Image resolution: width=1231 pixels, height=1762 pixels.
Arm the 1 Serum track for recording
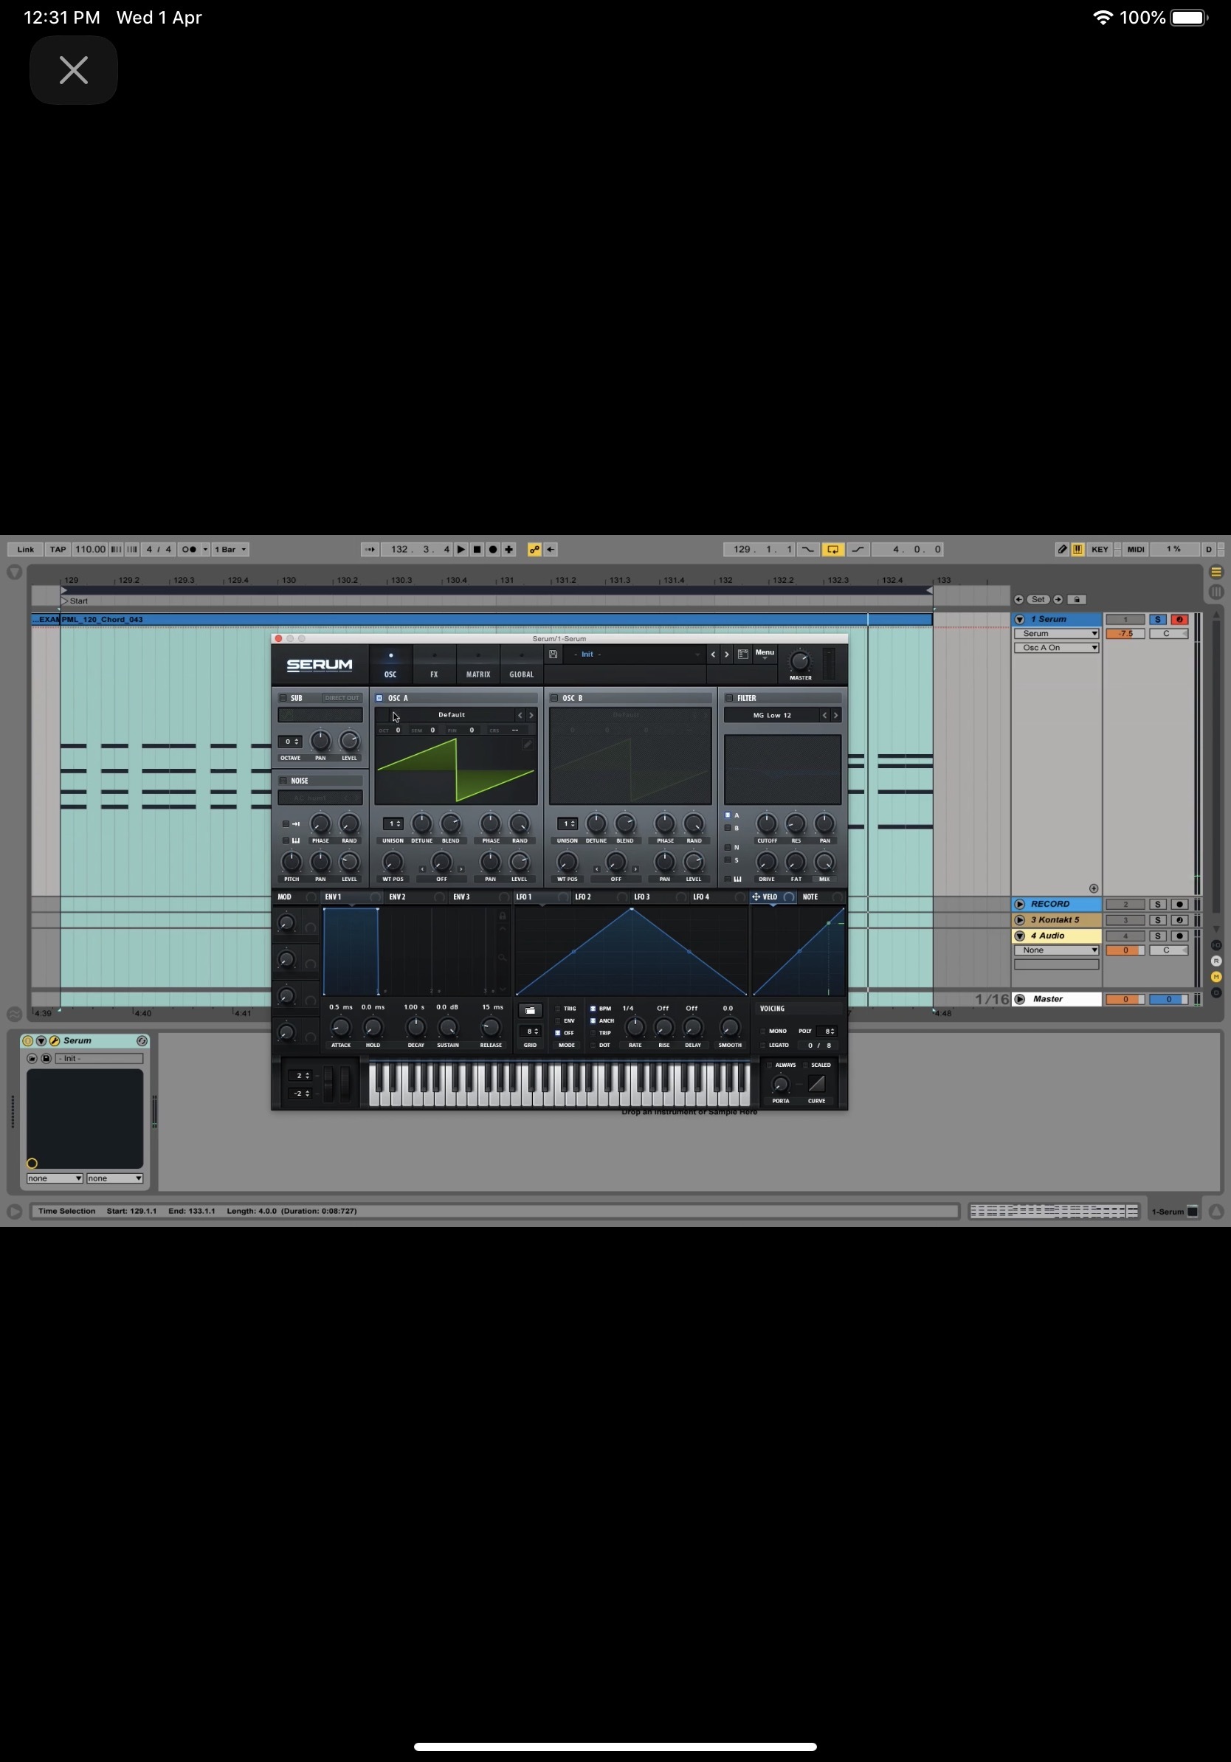(1179, 619)
